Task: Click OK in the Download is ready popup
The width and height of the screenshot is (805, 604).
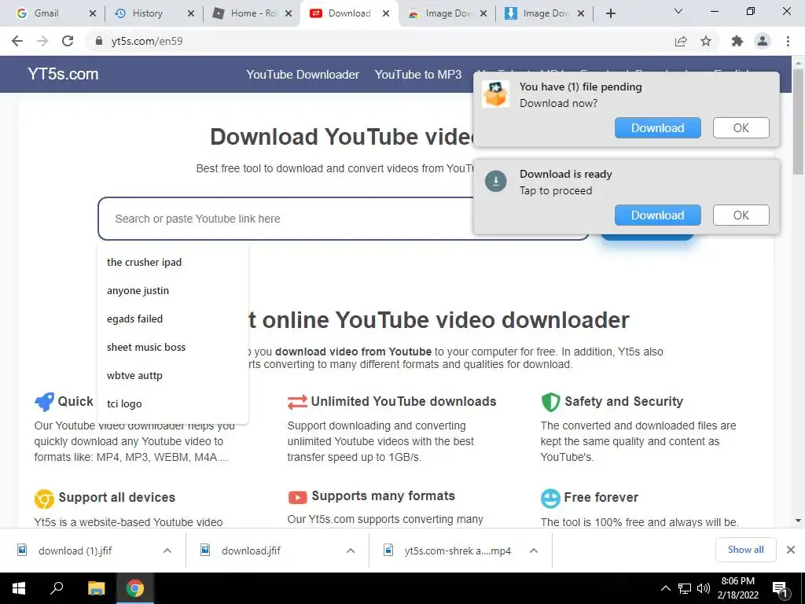Action: pyautogui.click(x=741, y=215)
